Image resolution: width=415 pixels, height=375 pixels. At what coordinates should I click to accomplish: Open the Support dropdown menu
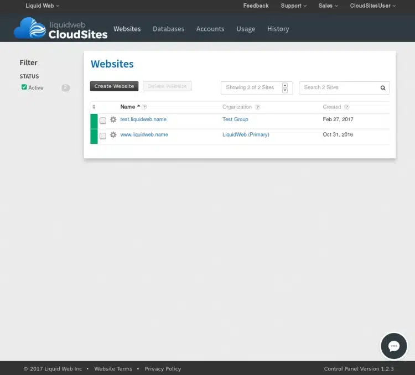tap(294, 6)
